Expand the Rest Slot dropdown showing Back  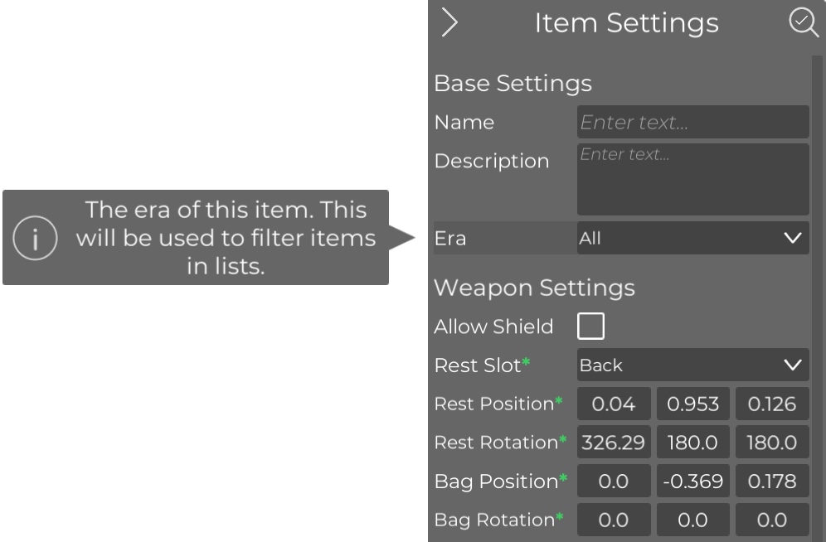pyautogui.click(x=692, y=365)
